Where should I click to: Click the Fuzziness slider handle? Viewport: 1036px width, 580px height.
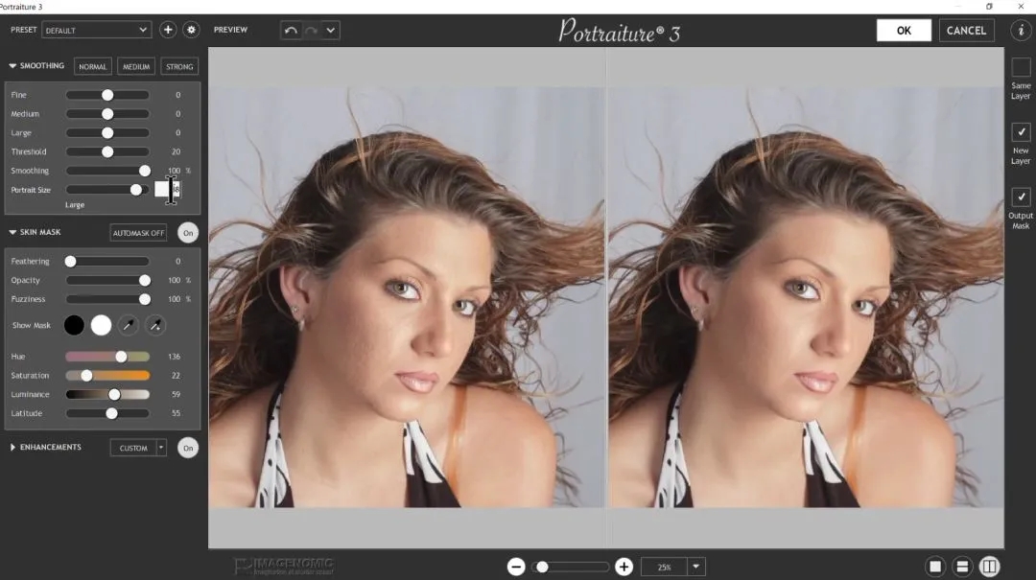(145, 299)
